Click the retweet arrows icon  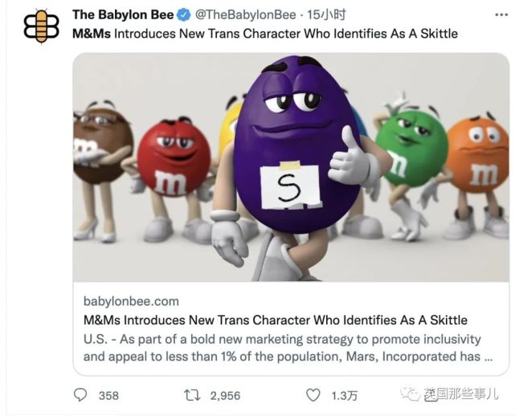point(193,394)
